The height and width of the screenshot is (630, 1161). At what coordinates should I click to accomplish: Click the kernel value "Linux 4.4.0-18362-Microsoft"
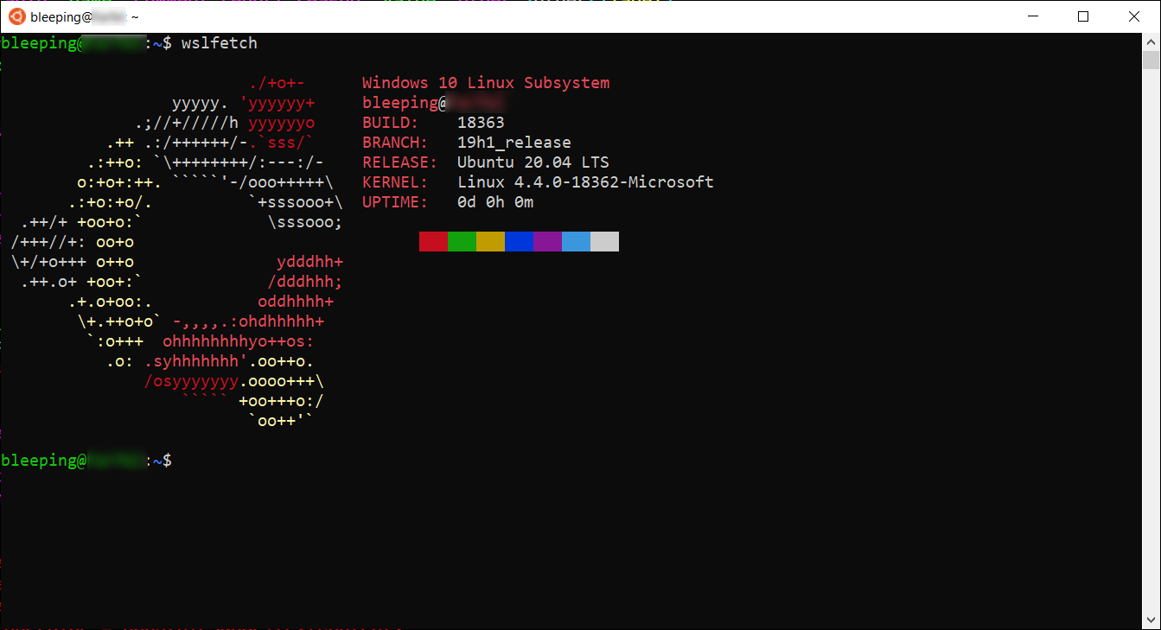click(585, 182)
